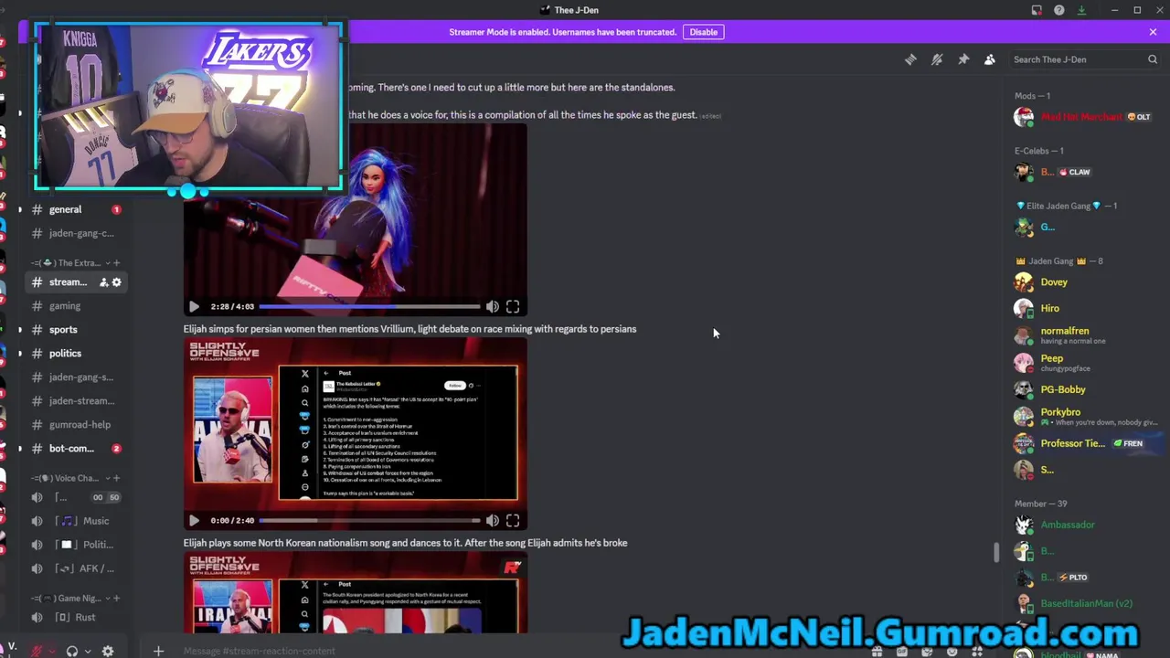Enter fullscreen on the 2:40 video
Viewport: 1170px width, 658px height.
point(513,521)
